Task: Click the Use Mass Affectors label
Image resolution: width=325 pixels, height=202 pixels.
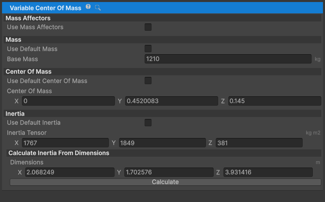Action: point(35,27)
